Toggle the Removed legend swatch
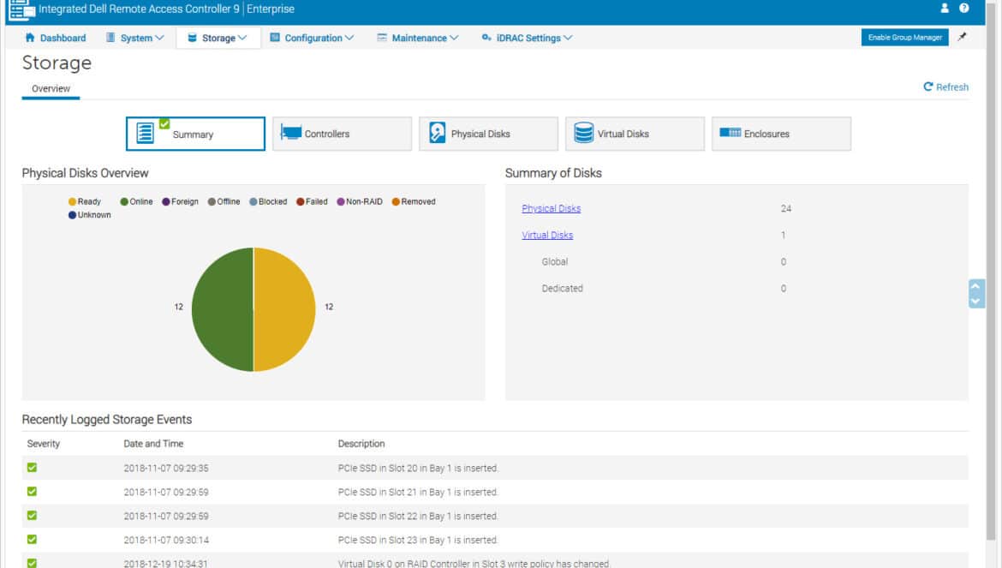The height and width of the screenshot is (568, 1002). (x=396, y=202)
